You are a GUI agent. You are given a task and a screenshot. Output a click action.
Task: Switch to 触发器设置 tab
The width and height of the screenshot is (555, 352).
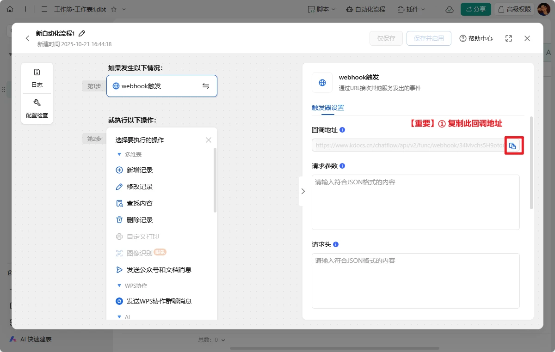[x=328, y=108]
